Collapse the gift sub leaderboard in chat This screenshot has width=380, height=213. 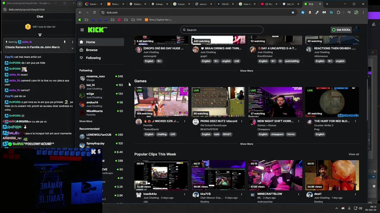40,35
